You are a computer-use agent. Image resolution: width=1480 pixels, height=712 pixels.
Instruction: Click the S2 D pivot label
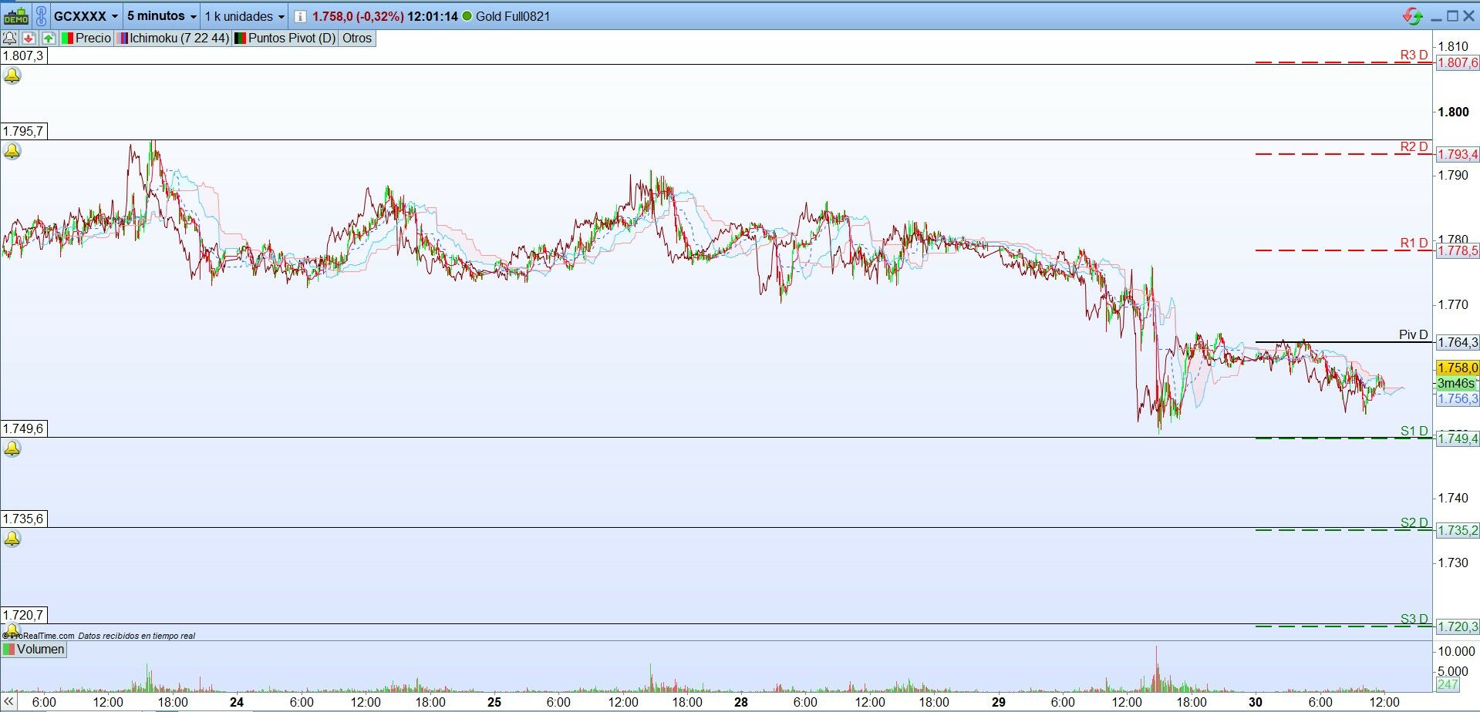(1414, 522)
